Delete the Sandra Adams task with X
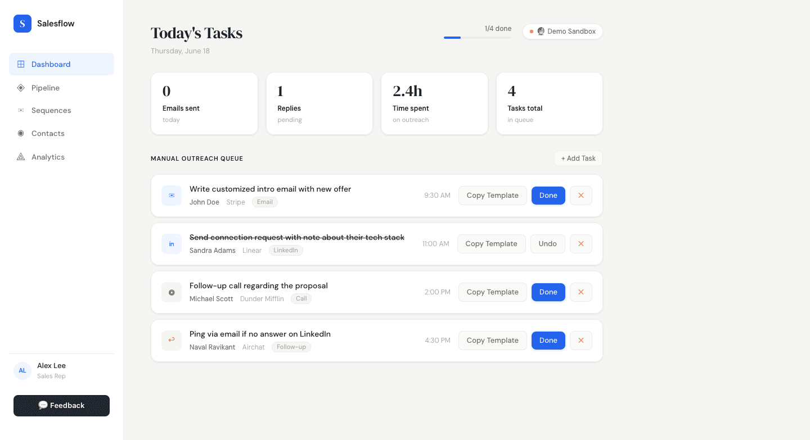The image size is (810, 440). (x=581, y=244)
